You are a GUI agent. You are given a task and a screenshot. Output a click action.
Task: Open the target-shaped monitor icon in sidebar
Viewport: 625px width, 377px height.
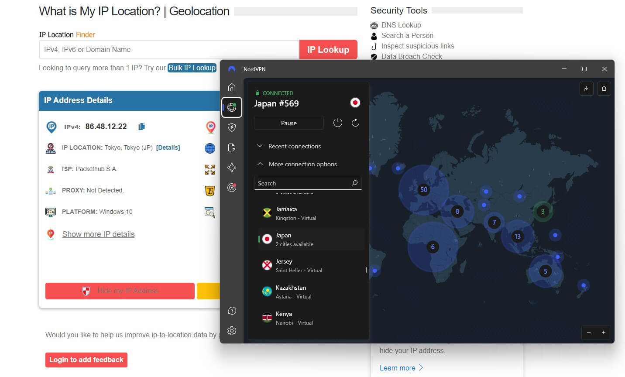tap(232, 188)
